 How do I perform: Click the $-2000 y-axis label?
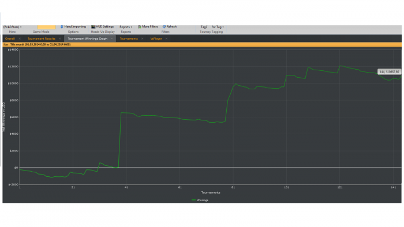tap(13, 184)
